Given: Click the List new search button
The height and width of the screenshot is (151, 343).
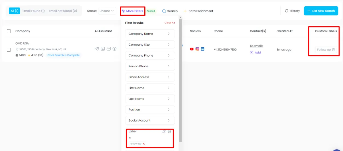Looking at the screenshot, I should (x=321, y=11).
